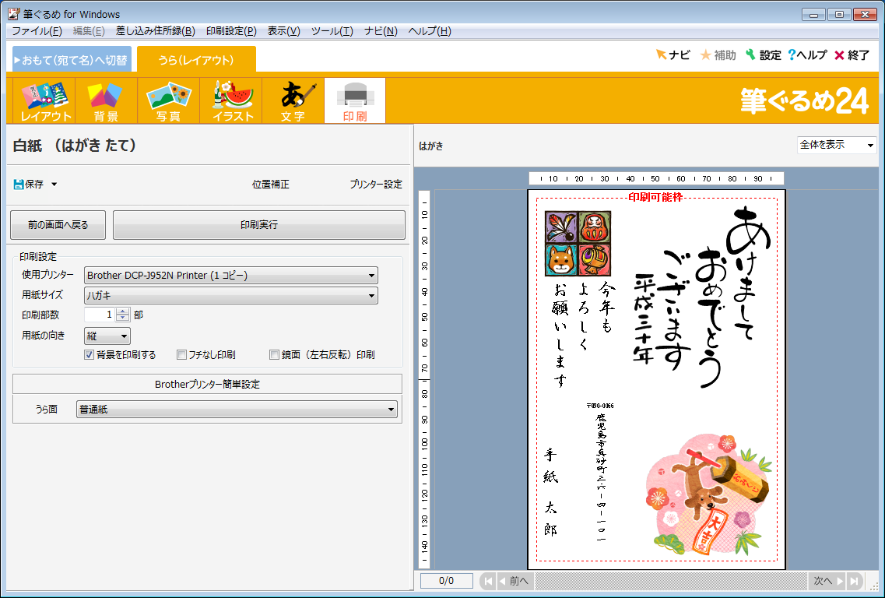
Task: Open the ファイル(F) menu
Action: point(37,31)
